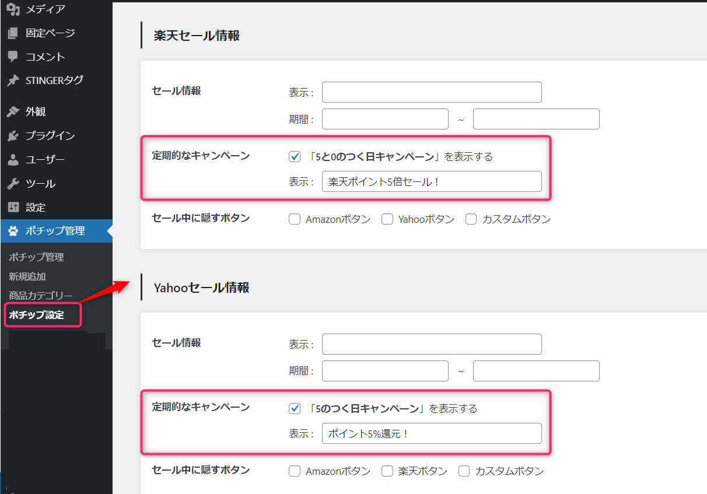
Task: Click the comments speech bubble icon
Action: point(13,57)
